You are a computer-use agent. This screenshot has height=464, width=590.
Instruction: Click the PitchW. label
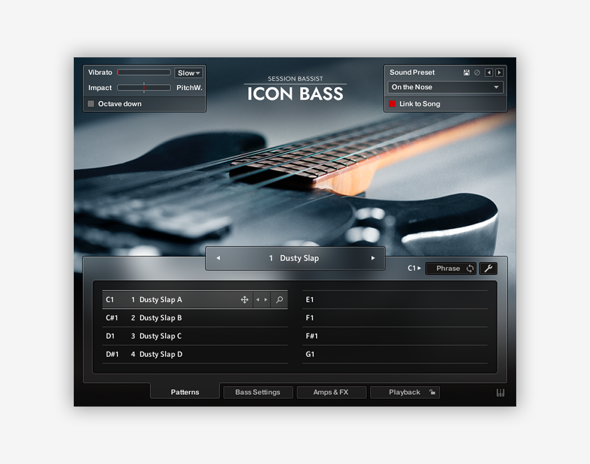tap(189, 88)
